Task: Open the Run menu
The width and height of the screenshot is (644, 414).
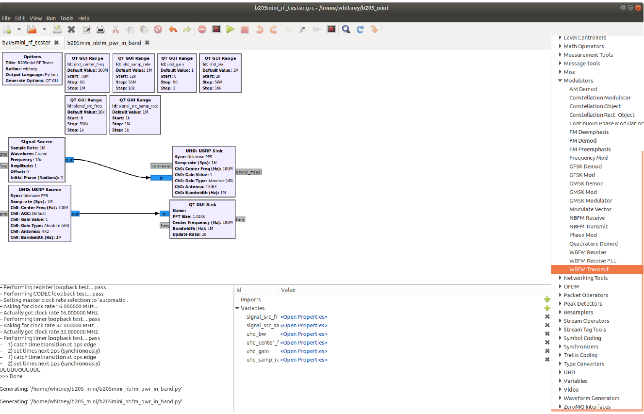Action: [x=51, y=18]
